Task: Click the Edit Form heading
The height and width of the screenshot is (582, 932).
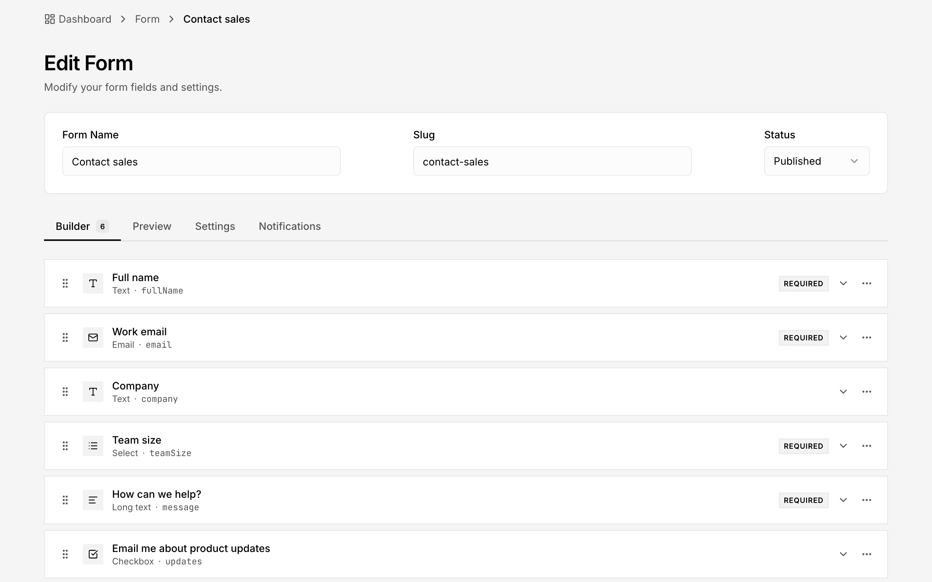Action: click(x=89, y=63)
